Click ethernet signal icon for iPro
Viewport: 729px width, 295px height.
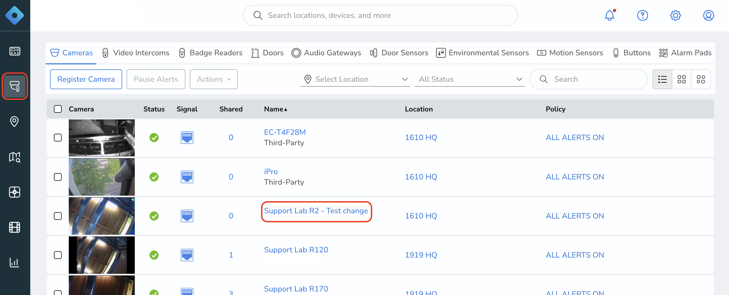[187, 177]
